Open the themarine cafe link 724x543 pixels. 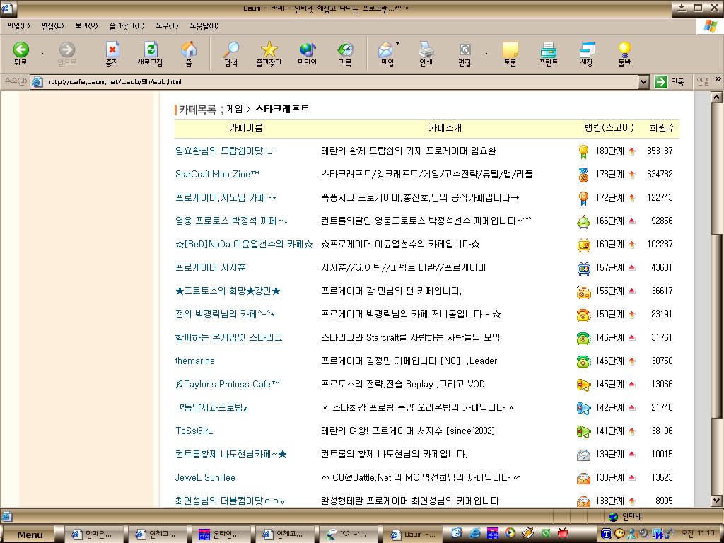[195, 361]
